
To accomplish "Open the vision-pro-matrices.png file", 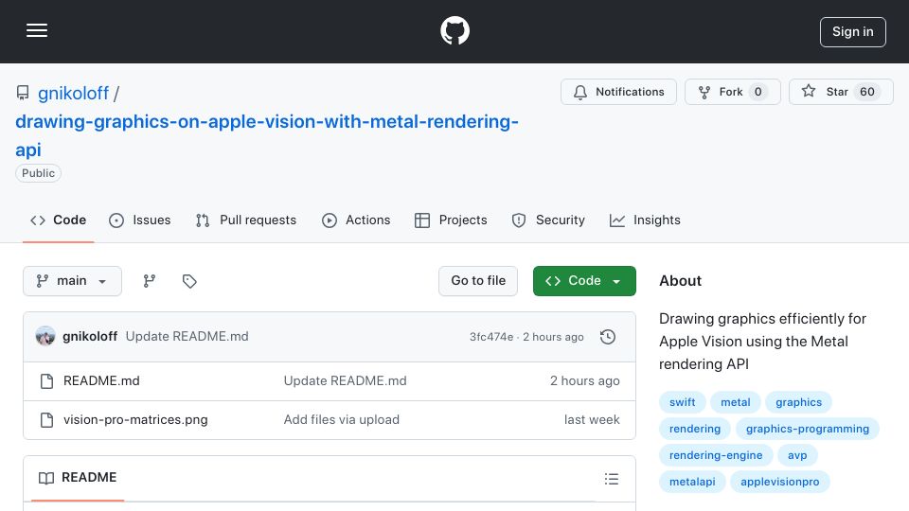I will (135, 419).
